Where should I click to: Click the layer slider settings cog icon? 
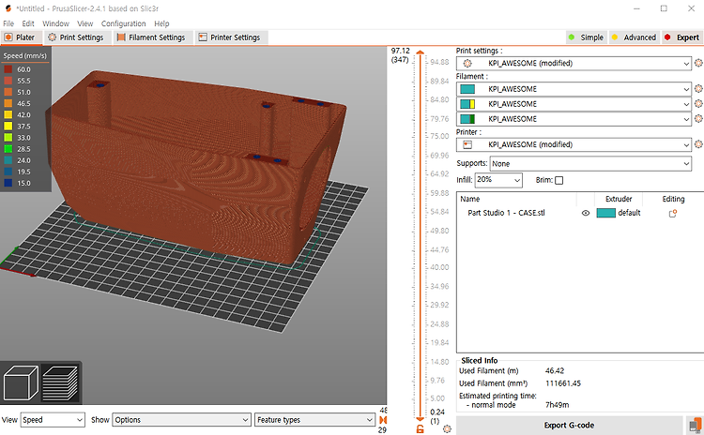447,428
